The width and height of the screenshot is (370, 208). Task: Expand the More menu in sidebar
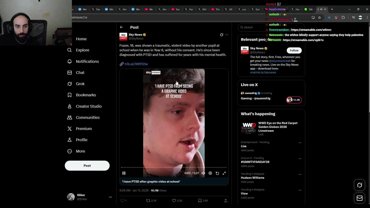click(x=76, y=151)
